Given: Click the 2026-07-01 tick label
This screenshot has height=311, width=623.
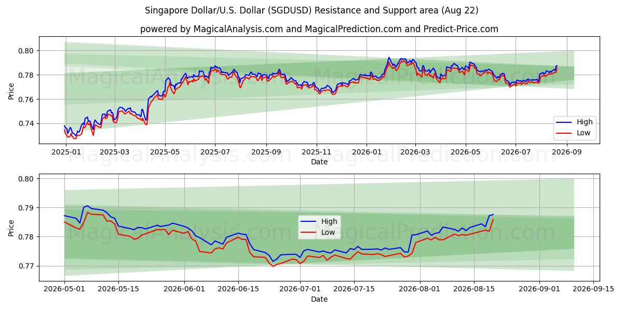Looking at the screenshot, I should (x=300, y=290).
